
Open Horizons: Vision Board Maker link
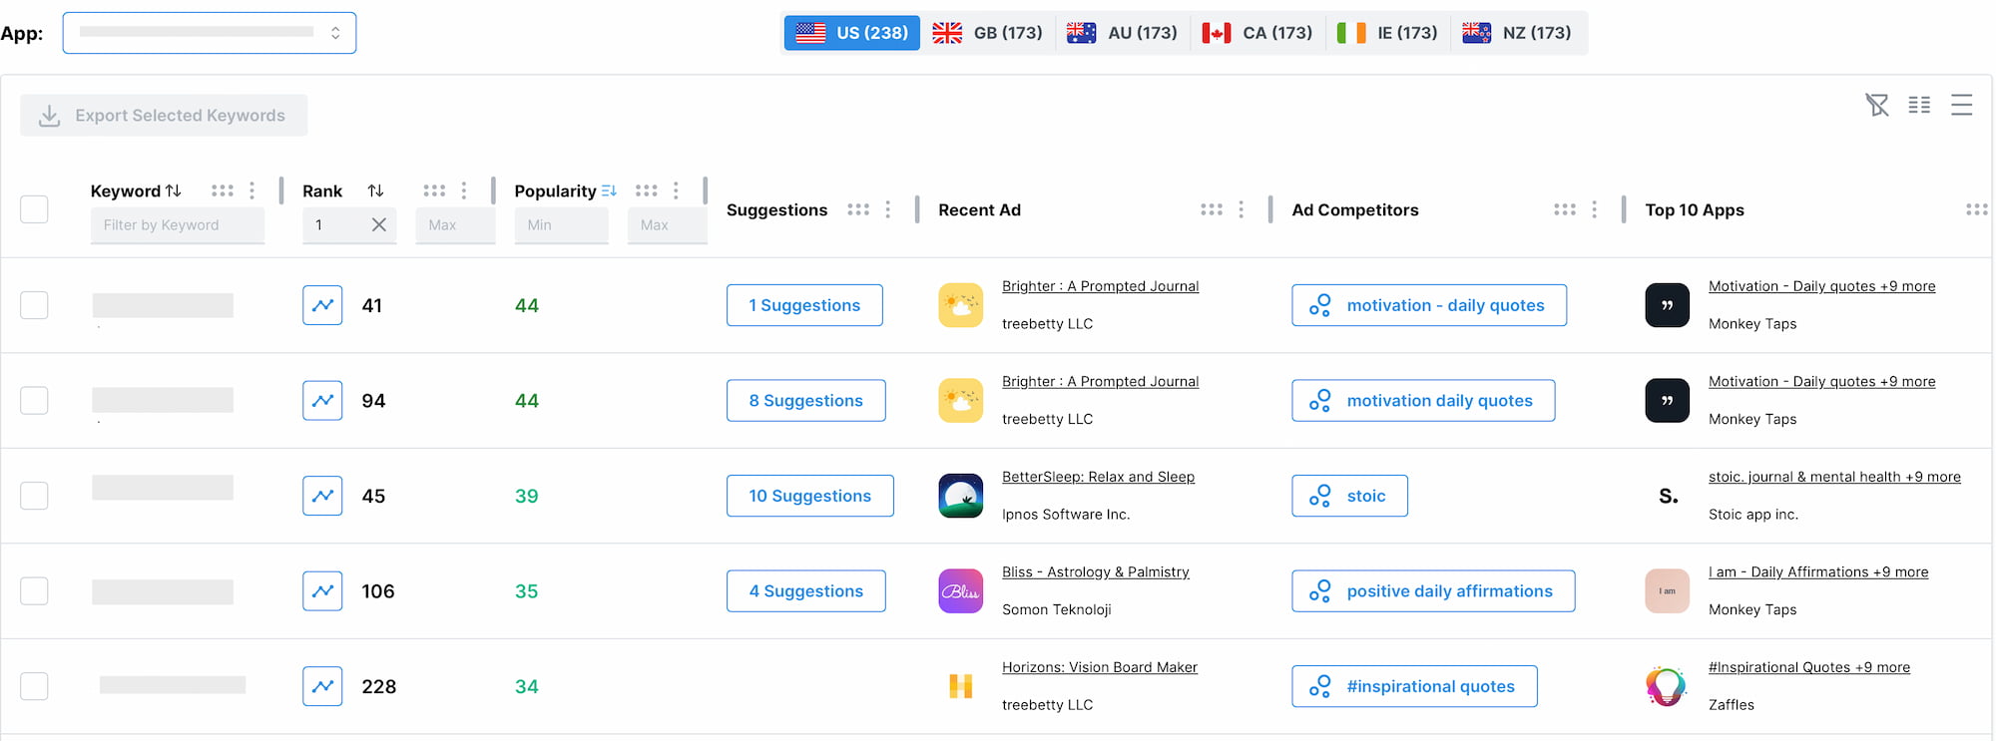1100,667
